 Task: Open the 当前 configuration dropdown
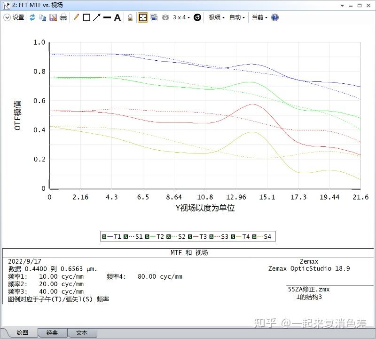coord(259,17)
